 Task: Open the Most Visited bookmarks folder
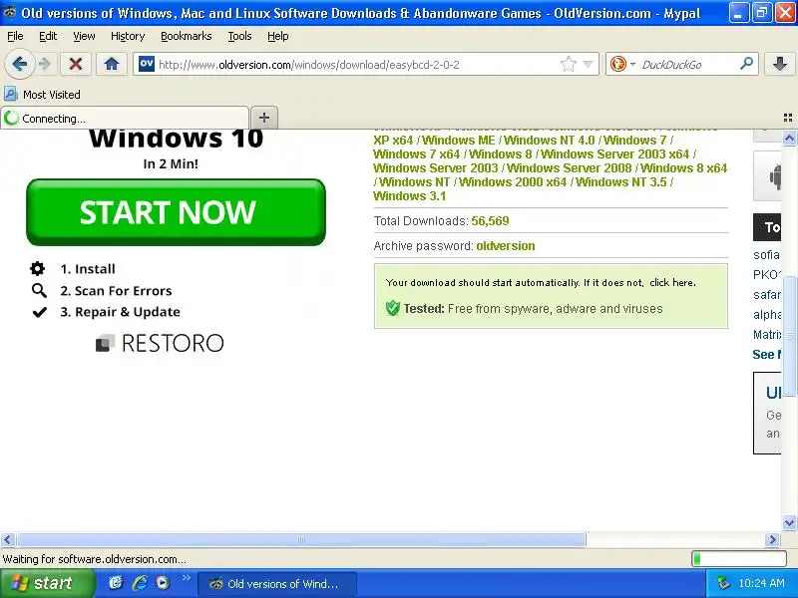pyautogui.click(x=42, y=94)
